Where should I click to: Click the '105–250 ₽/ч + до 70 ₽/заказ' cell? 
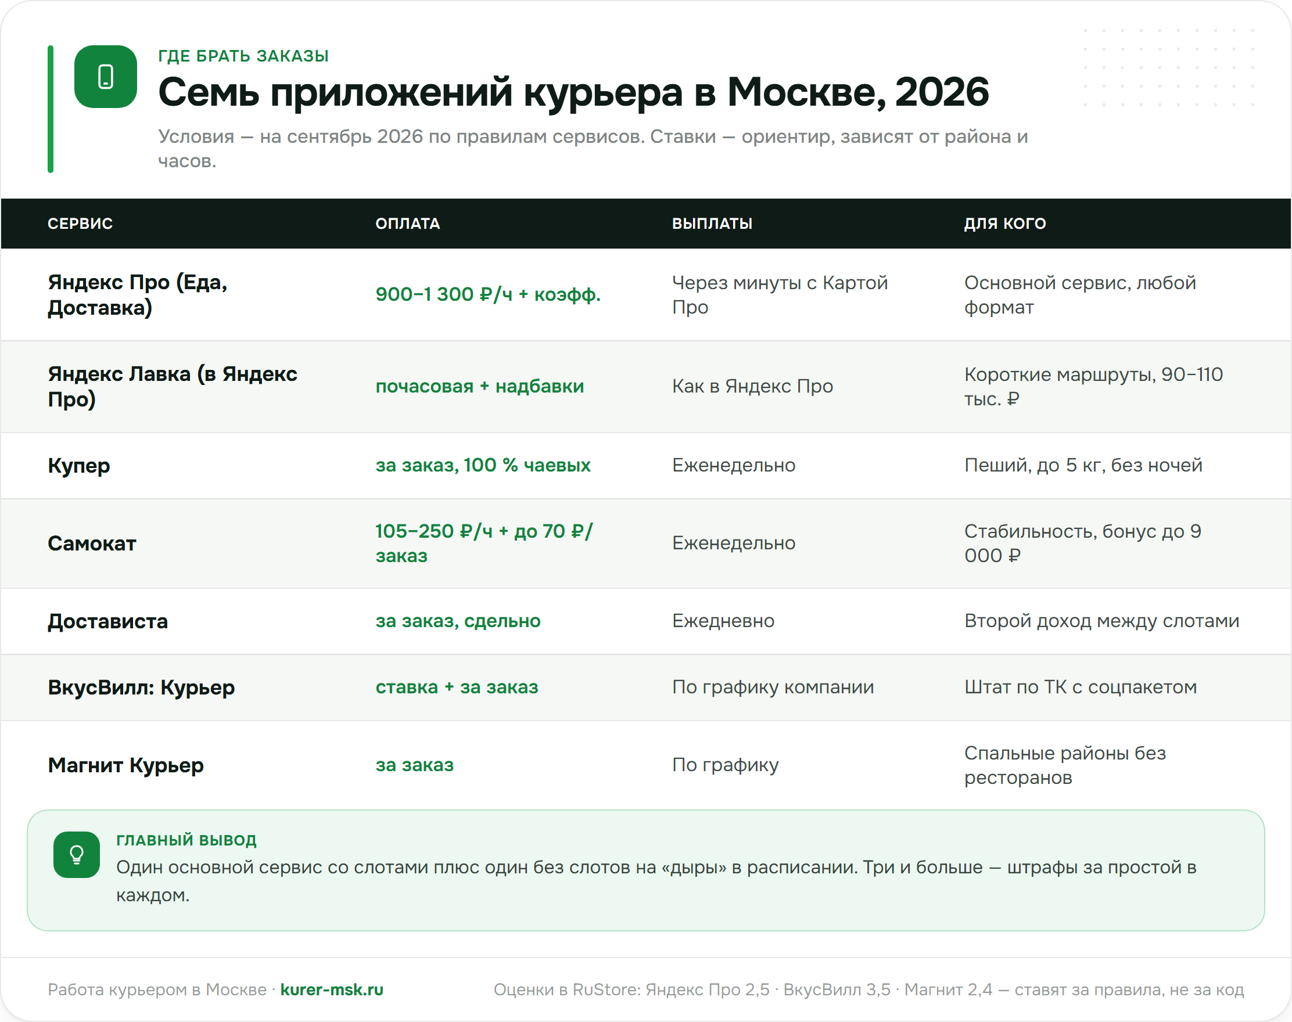pos(485,544)
